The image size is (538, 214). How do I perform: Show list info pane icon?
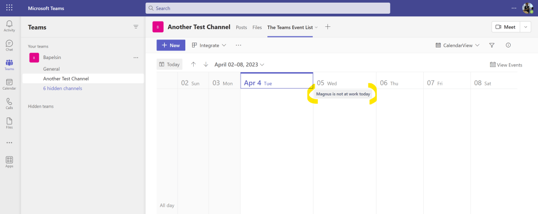(x=508, y=45)
